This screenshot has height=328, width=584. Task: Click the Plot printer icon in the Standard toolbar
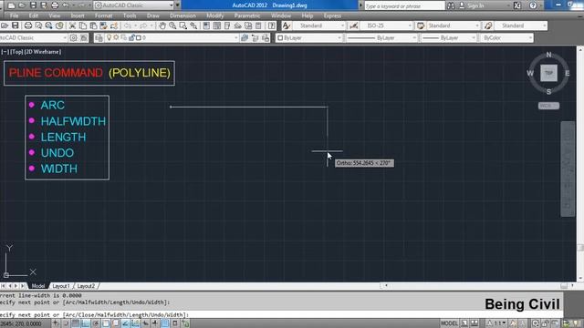coord(28,26)
